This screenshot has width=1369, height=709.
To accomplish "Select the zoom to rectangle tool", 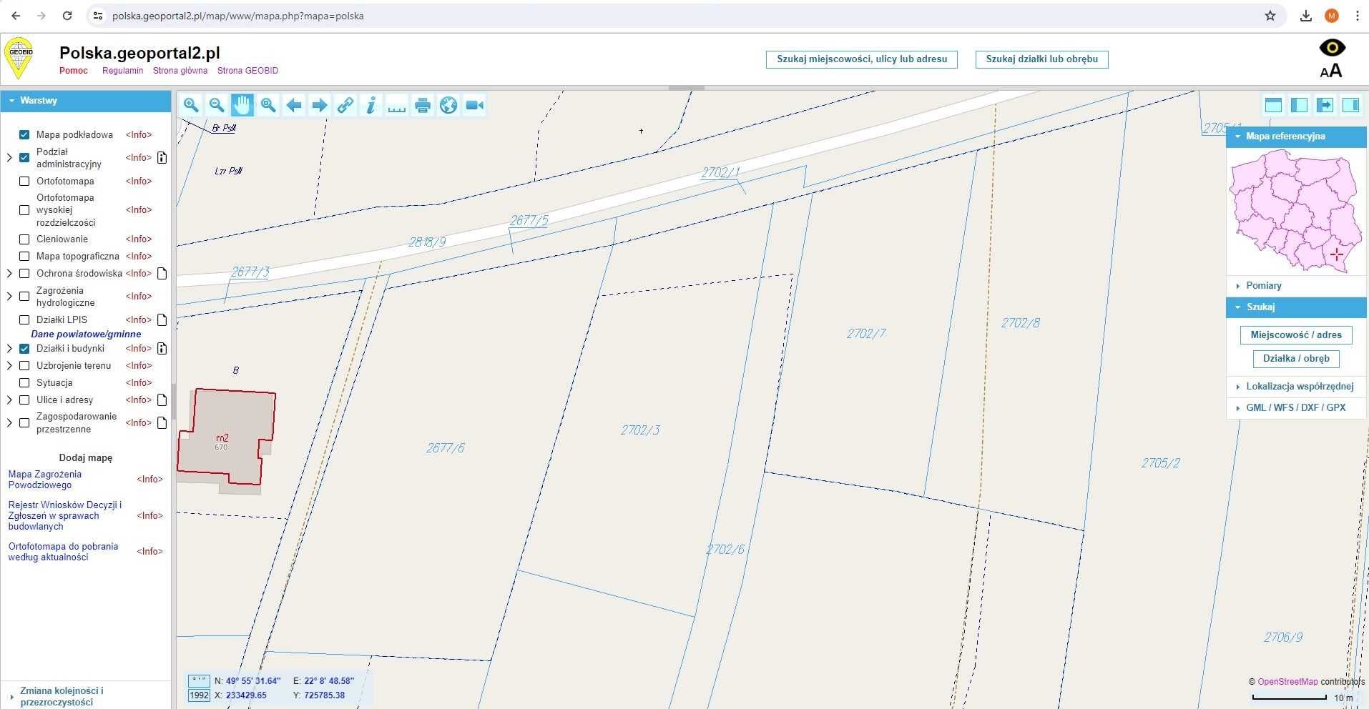I will [x=268, y=106].
